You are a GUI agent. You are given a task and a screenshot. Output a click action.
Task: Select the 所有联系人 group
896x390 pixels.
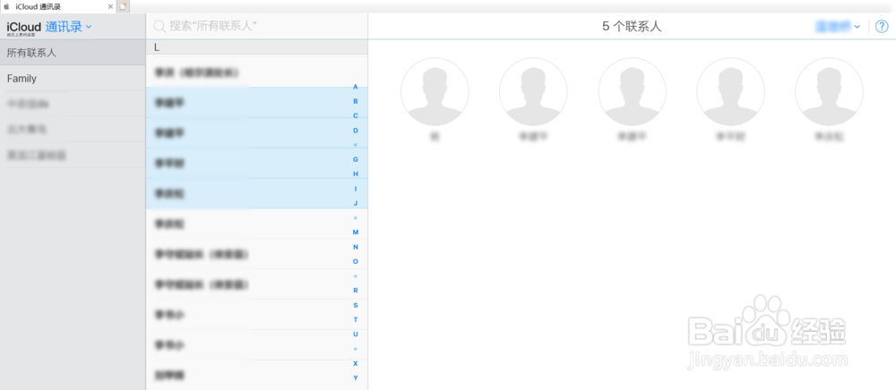click(73, 53)
